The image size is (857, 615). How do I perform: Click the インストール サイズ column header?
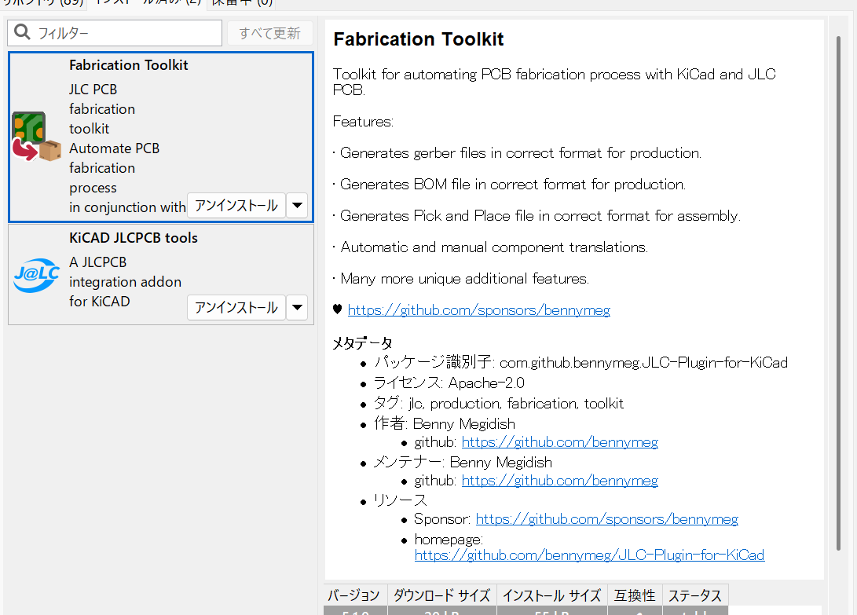552,595
